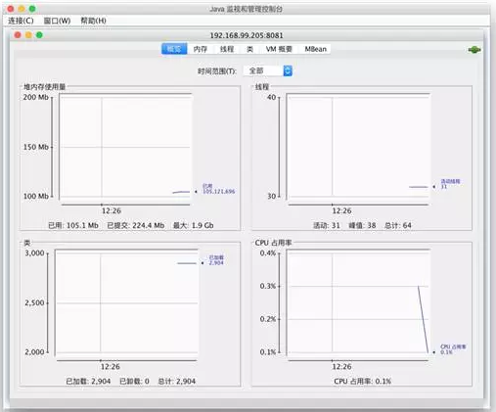Click the blue arrow of the time range combo
Viewport: 496px width, 412px height.
[x=288, y=70]
